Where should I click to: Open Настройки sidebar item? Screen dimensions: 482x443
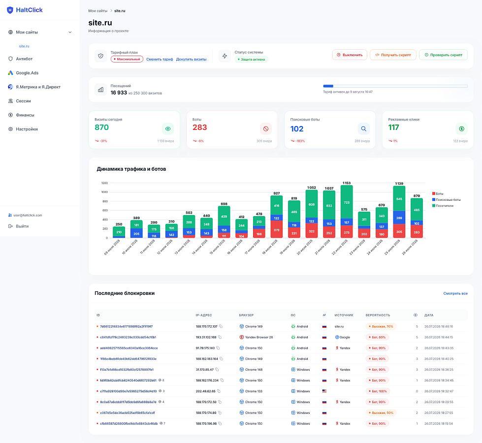(x=27, y=129)
